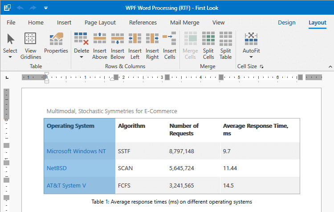The image size is (334, 212).
Task: Switch to the Design tab
Action: [286, 23]
